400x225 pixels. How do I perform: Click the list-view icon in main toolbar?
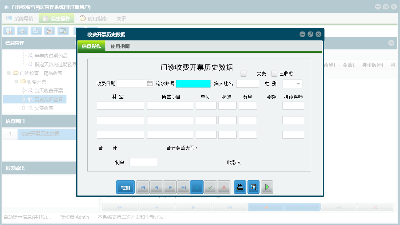(x=23, y=31)
